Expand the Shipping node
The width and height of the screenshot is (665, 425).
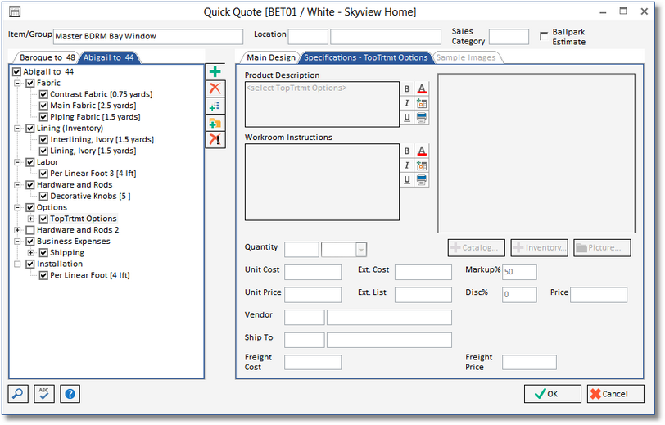30,253
